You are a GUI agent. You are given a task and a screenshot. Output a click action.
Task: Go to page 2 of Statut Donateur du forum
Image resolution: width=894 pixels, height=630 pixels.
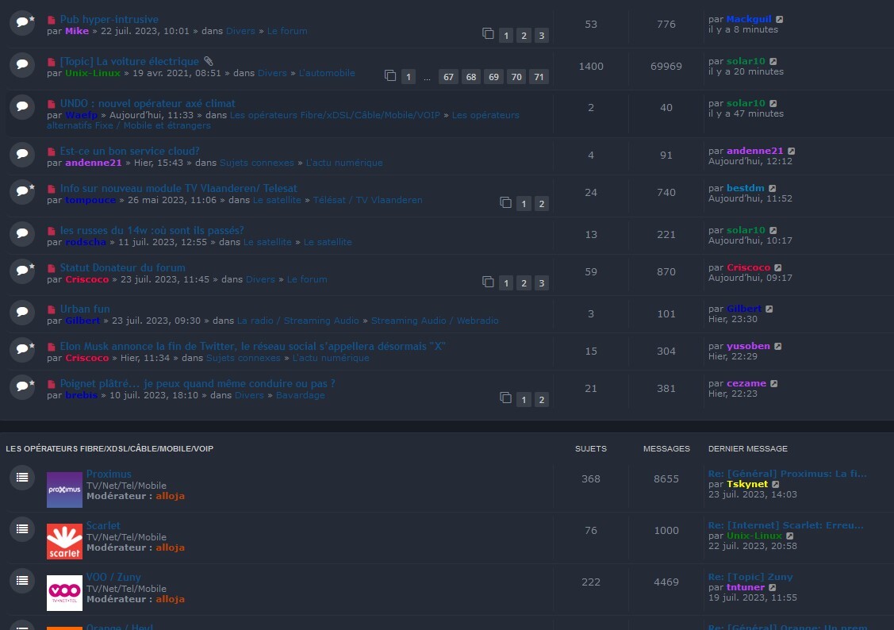(x=524, y=283)
